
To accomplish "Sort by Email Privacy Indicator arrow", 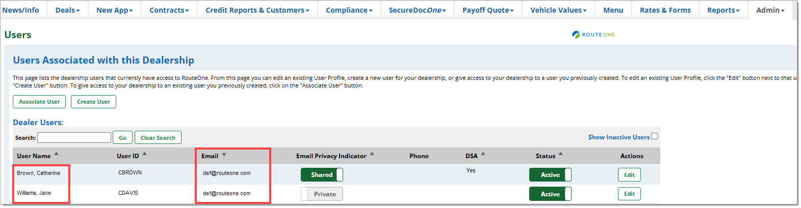I will 372,154.
